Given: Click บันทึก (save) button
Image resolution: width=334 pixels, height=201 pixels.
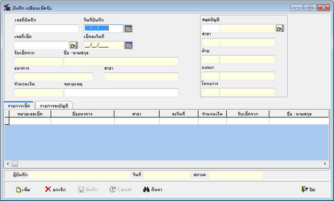Looking at the screenshot, I should [x=88, y=189].
